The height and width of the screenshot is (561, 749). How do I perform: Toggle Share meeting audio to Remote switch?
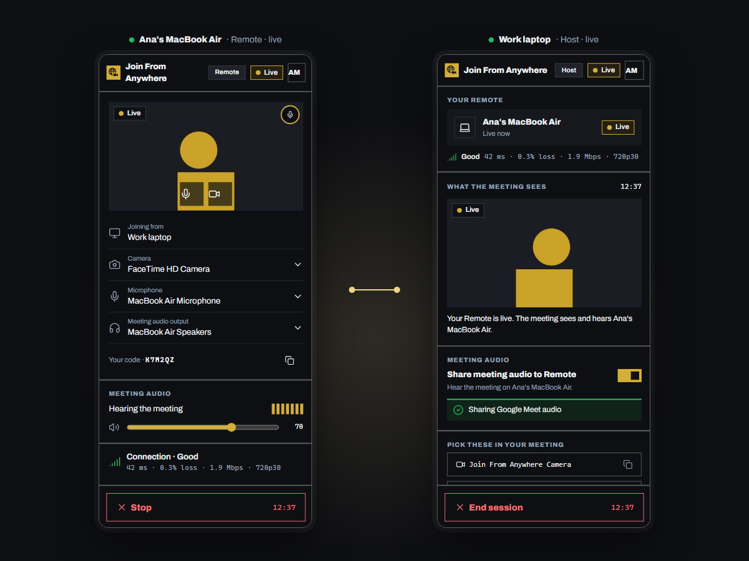pyautogui.click(x=629, y=375)
